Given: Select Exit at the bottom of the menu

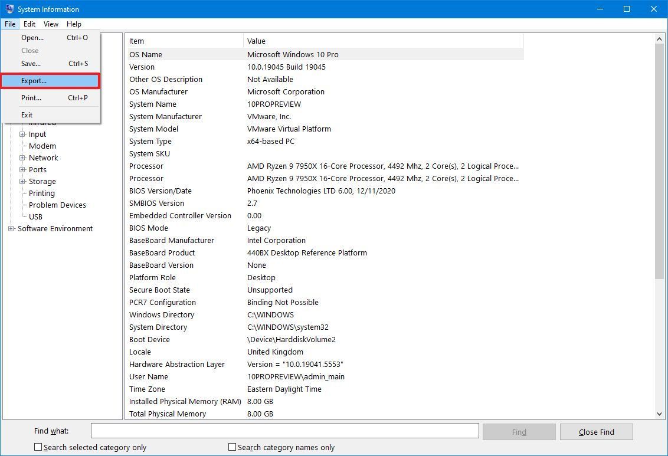Looking at the screenshot, I should (x=27, y=114).
